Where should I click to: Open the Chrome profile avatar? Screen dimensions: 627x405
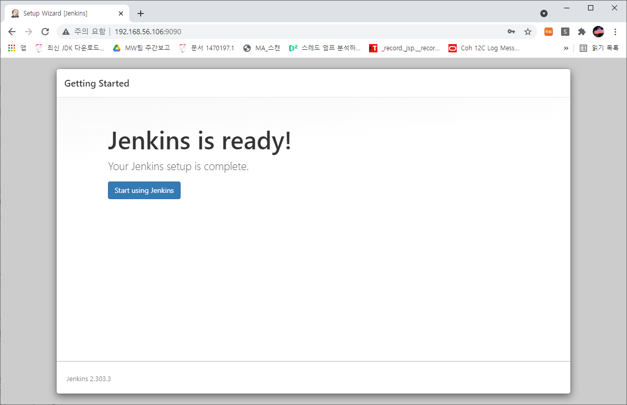click(x=598, y=32)
